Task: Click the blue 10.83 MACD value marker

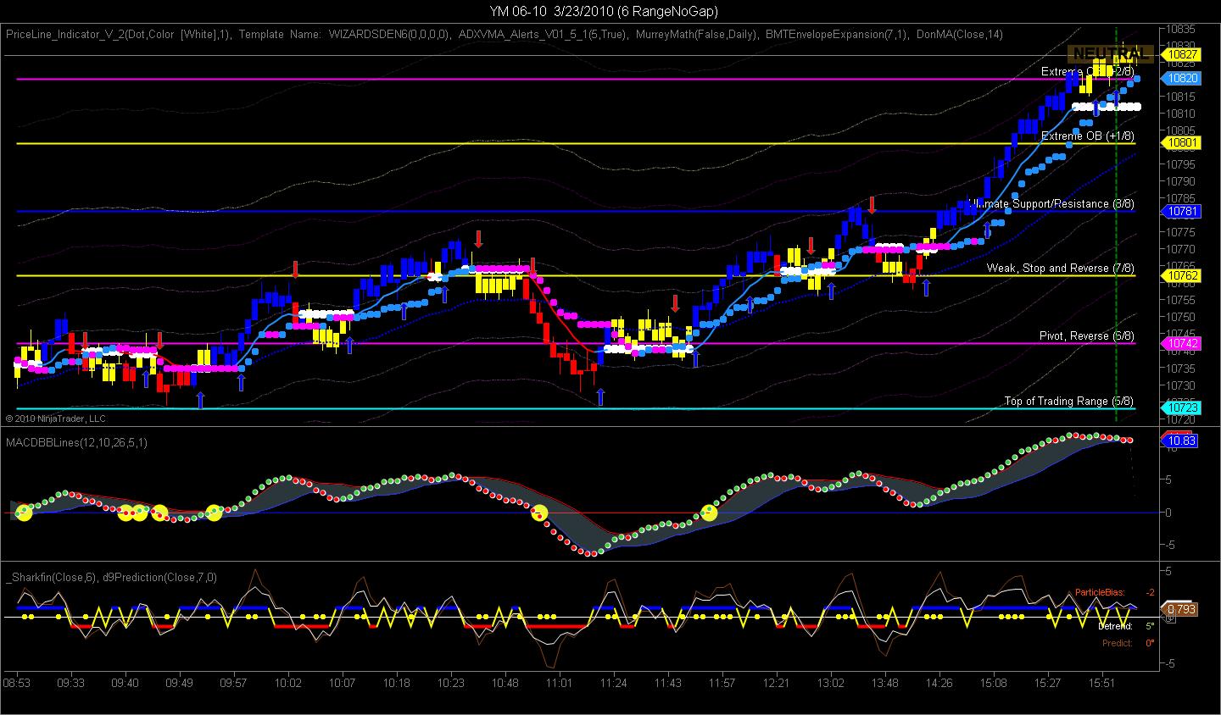Action: tap(1182, 441)
